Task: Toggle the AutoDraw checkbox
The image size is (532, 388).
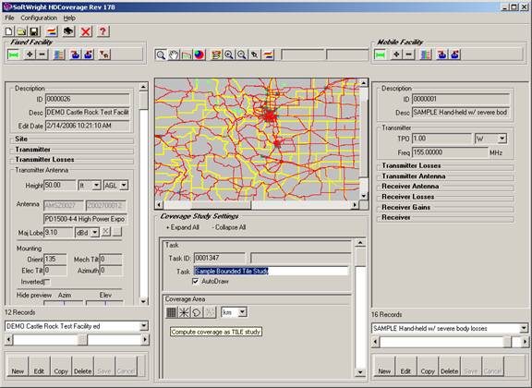Action: [196, 282]
